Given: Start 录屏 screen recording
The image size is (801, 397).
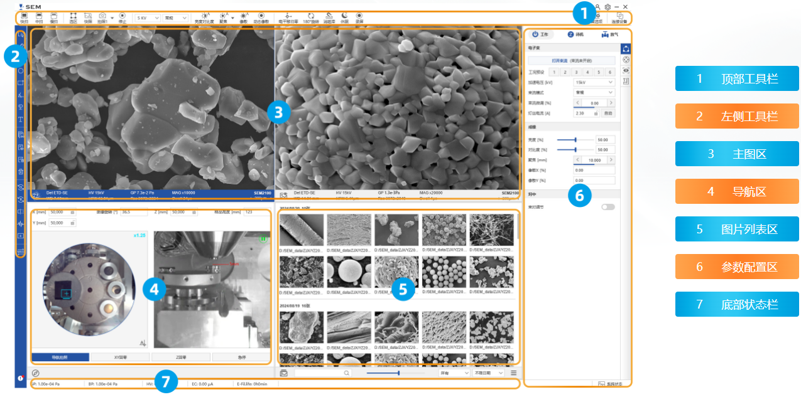Looking at the screenshot, I should 359,15.
